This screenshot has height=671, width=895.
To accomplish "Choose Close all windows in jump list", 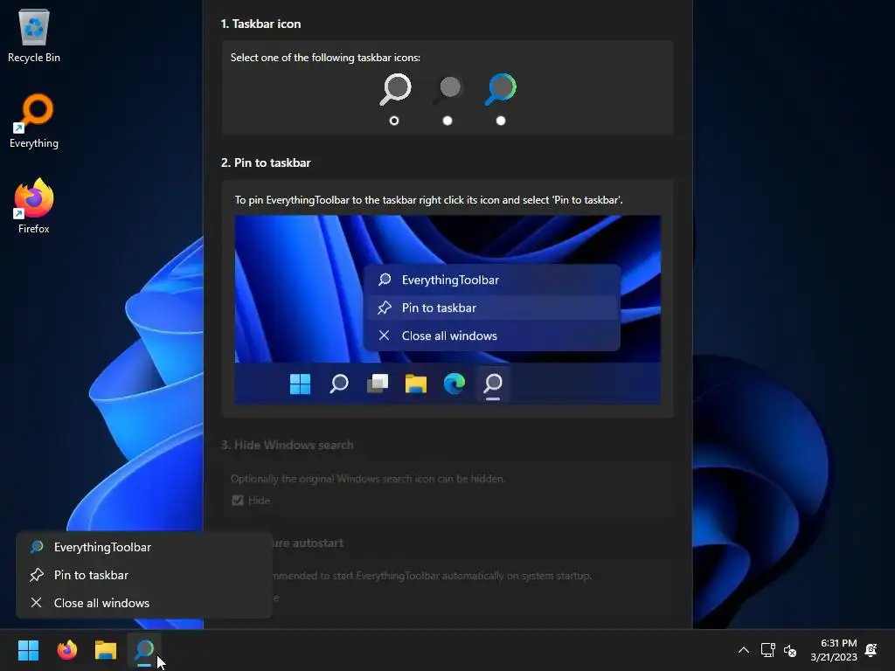I will coord(144,603).
